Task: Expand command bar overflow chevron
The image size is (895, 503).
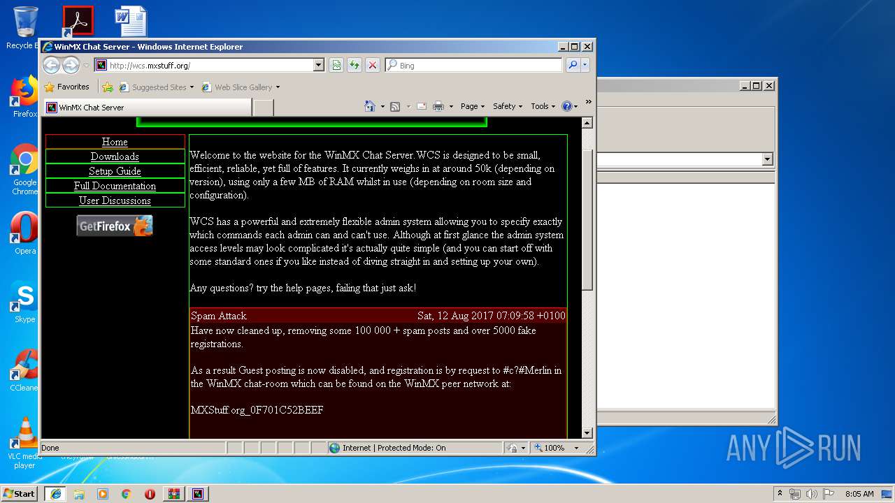Action: [588, 102]
